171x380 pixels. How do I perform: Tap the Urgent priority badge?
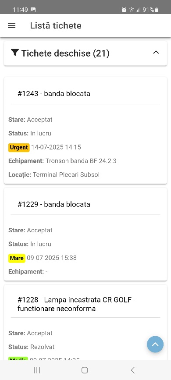pyautogui.click(x=19, y=147)
